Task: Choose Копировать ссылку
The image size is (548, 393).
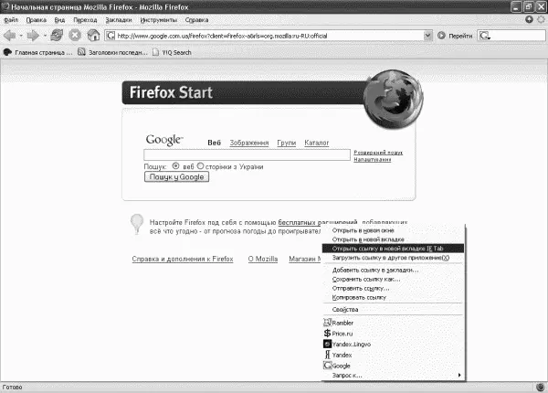Action: click(x=393, y=297)
